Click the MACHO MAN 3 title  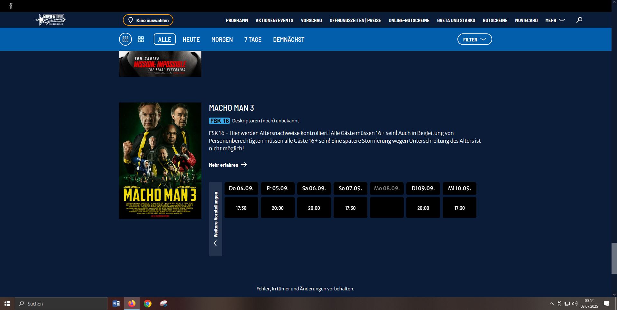231,108
